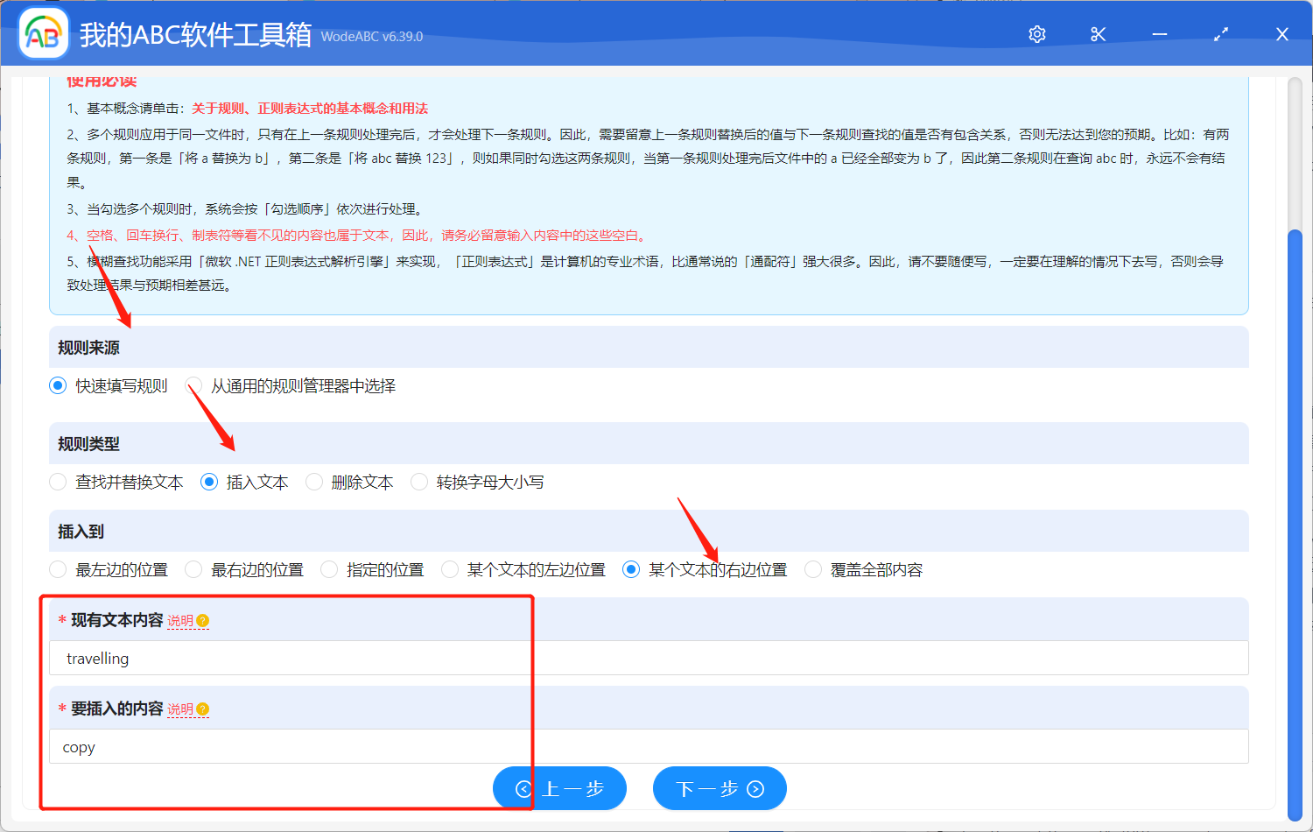Proceed with the 下一步 button
The width and height of the screenshot is (1313, 832).
[720, 789]
